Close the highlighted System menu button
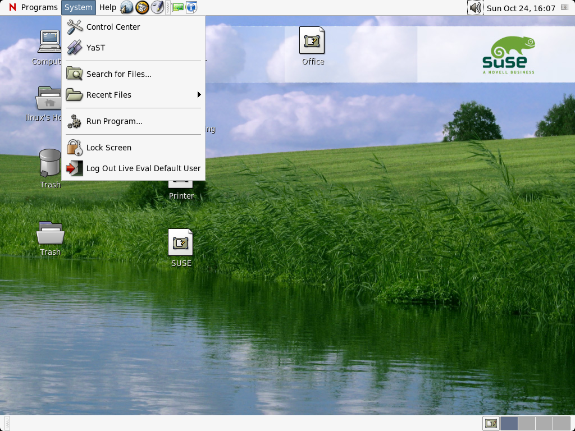Image resolution: width=575 pixels, height=431 pixels. point(79,7)
